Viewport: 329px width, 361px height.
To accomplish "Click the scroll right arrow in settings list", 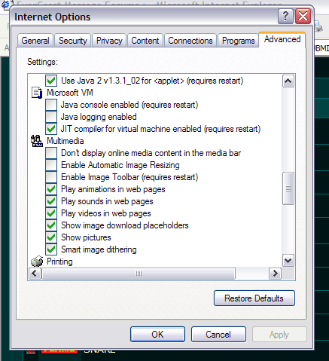I will (x=275, y=274).
